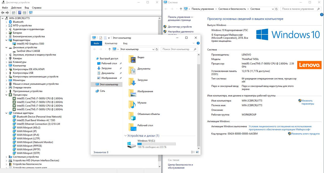The width and height of the screenshot is (324, 173).
Task: Collapse the Процессоры tree node
Action: (7, 95)
